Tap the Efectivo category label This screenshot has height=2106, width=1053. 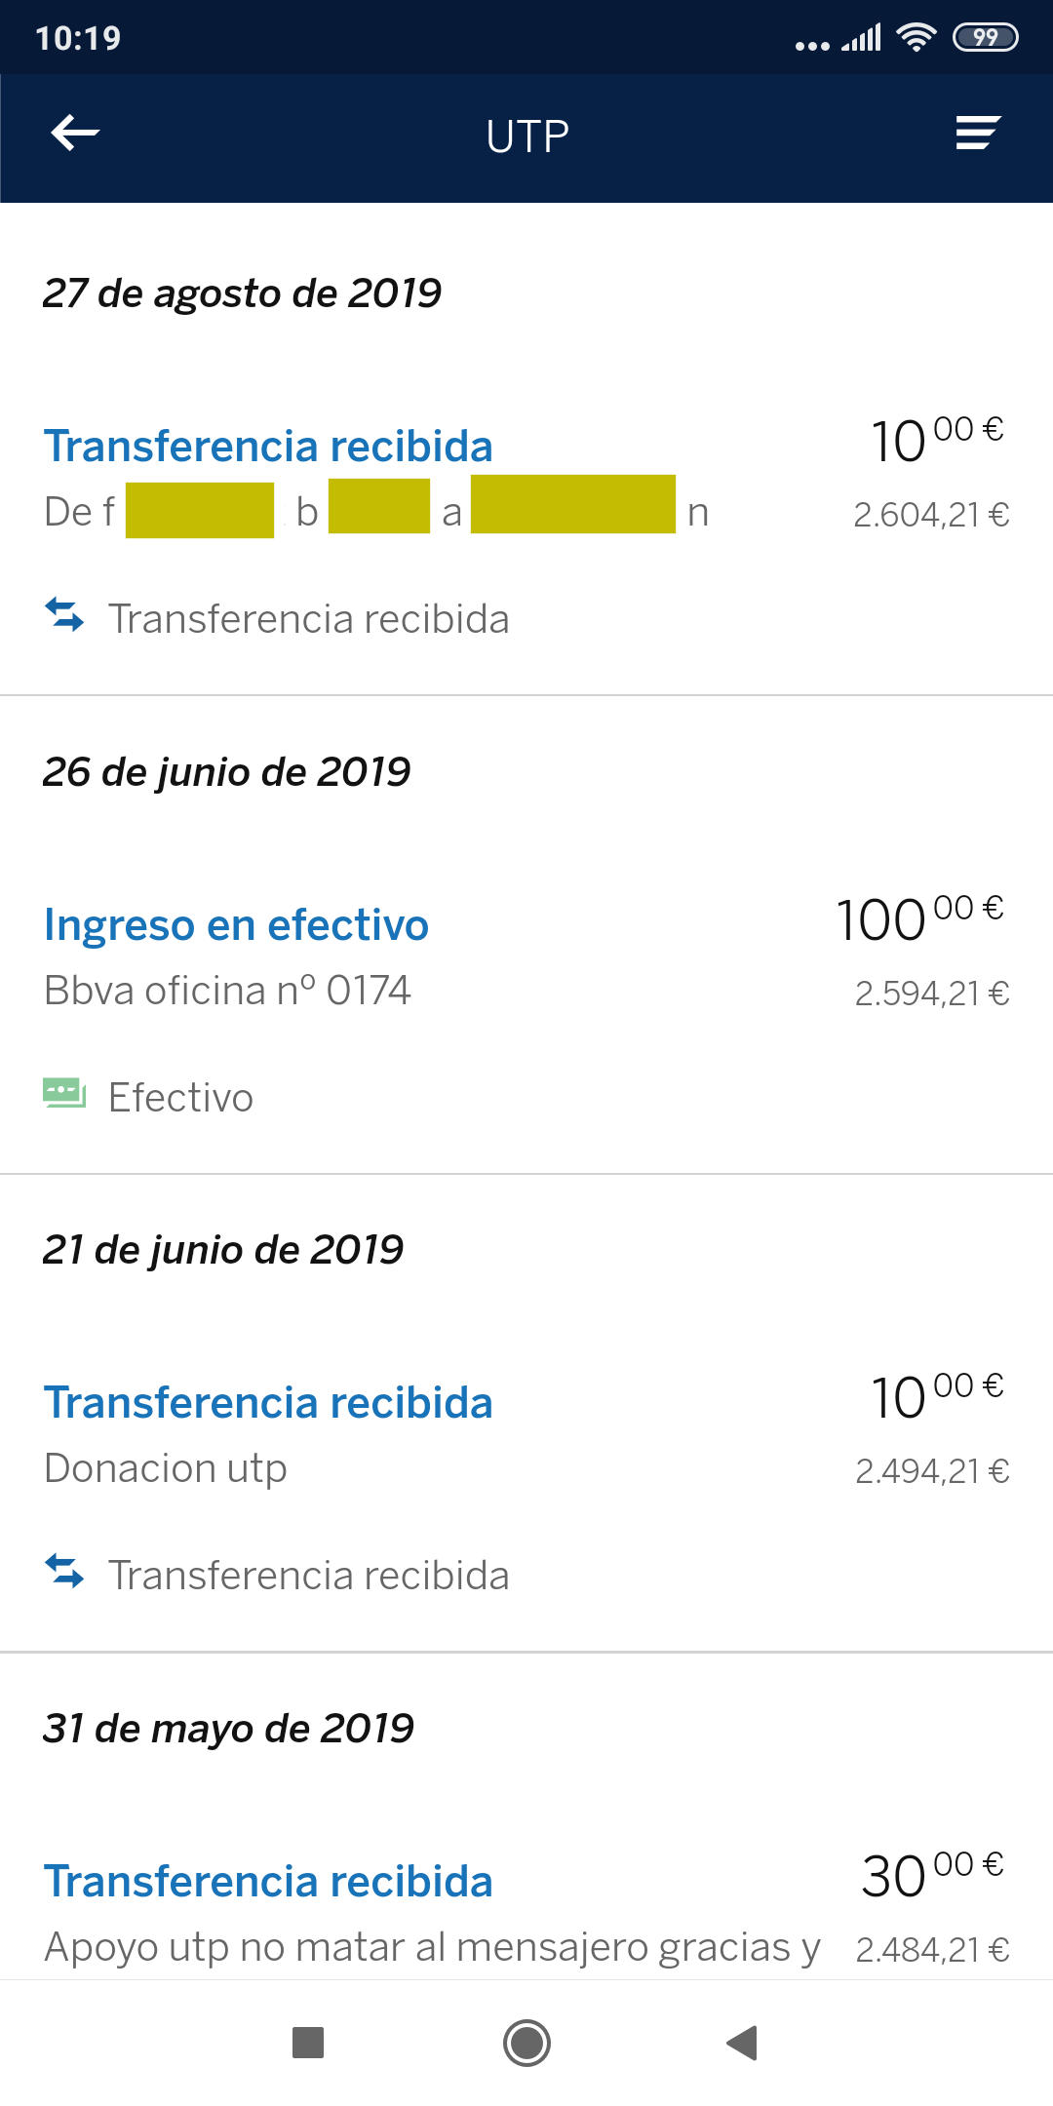tap(180, 1098)
